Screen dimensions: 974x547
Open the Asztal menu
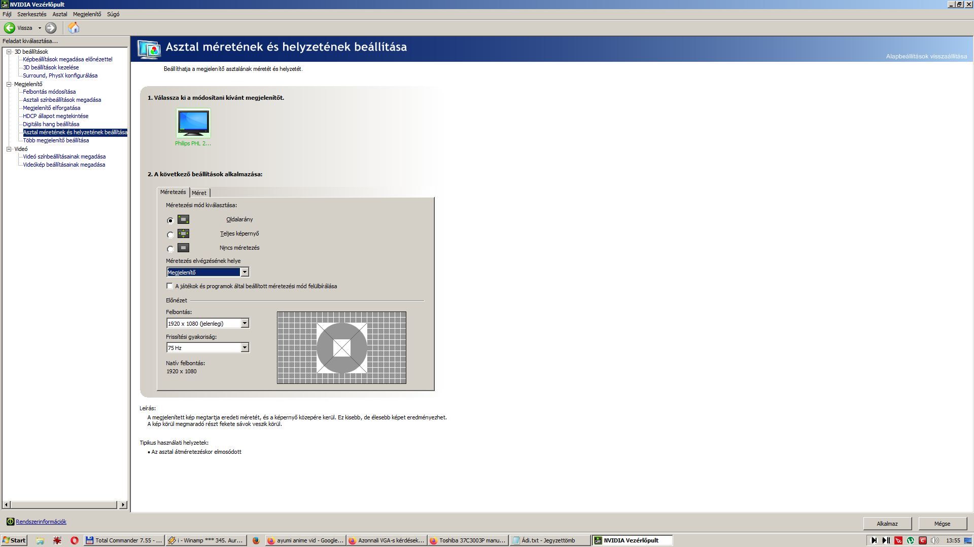(x=60, y=14)
